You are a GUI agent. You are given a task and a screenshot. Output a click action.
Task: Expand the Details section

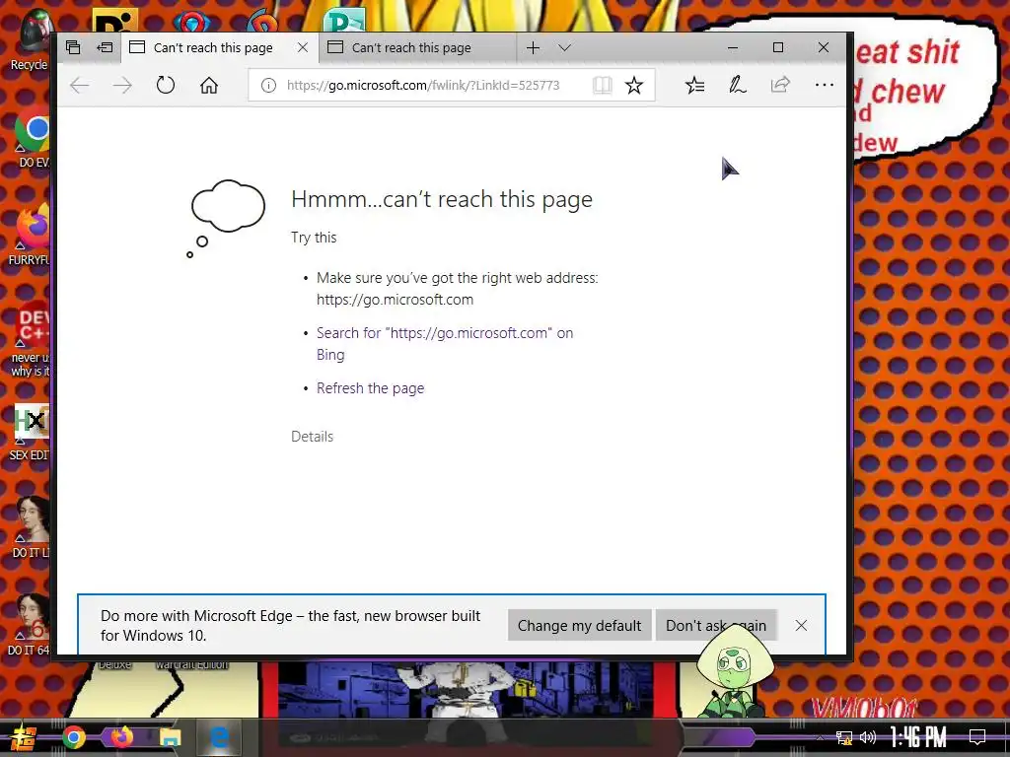[313, 437]
